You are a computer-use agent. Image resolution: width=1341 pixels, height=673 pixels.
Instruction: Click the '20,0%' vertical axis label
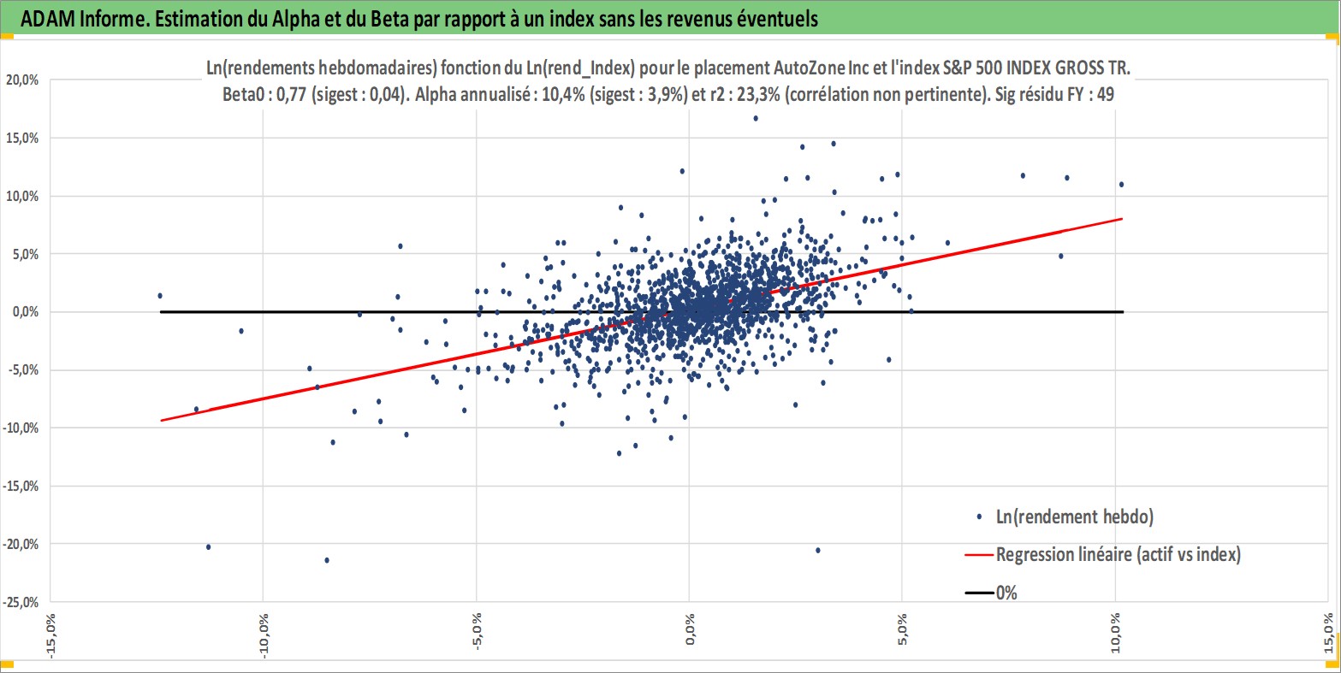(x=21, y=80)
